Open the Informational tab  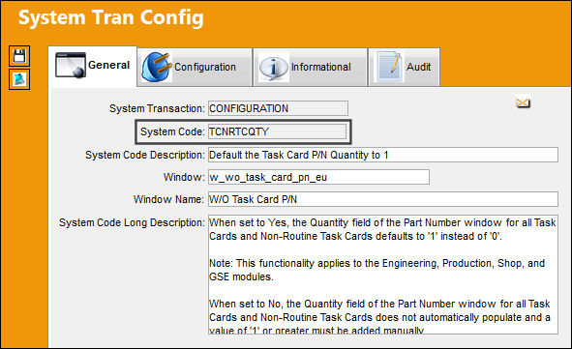click(310, 67)
